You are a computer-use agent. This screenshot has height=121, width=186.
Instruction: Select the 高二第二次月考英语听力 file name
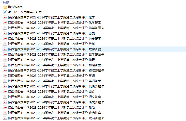pyautogui.click(x=25, y=12)
